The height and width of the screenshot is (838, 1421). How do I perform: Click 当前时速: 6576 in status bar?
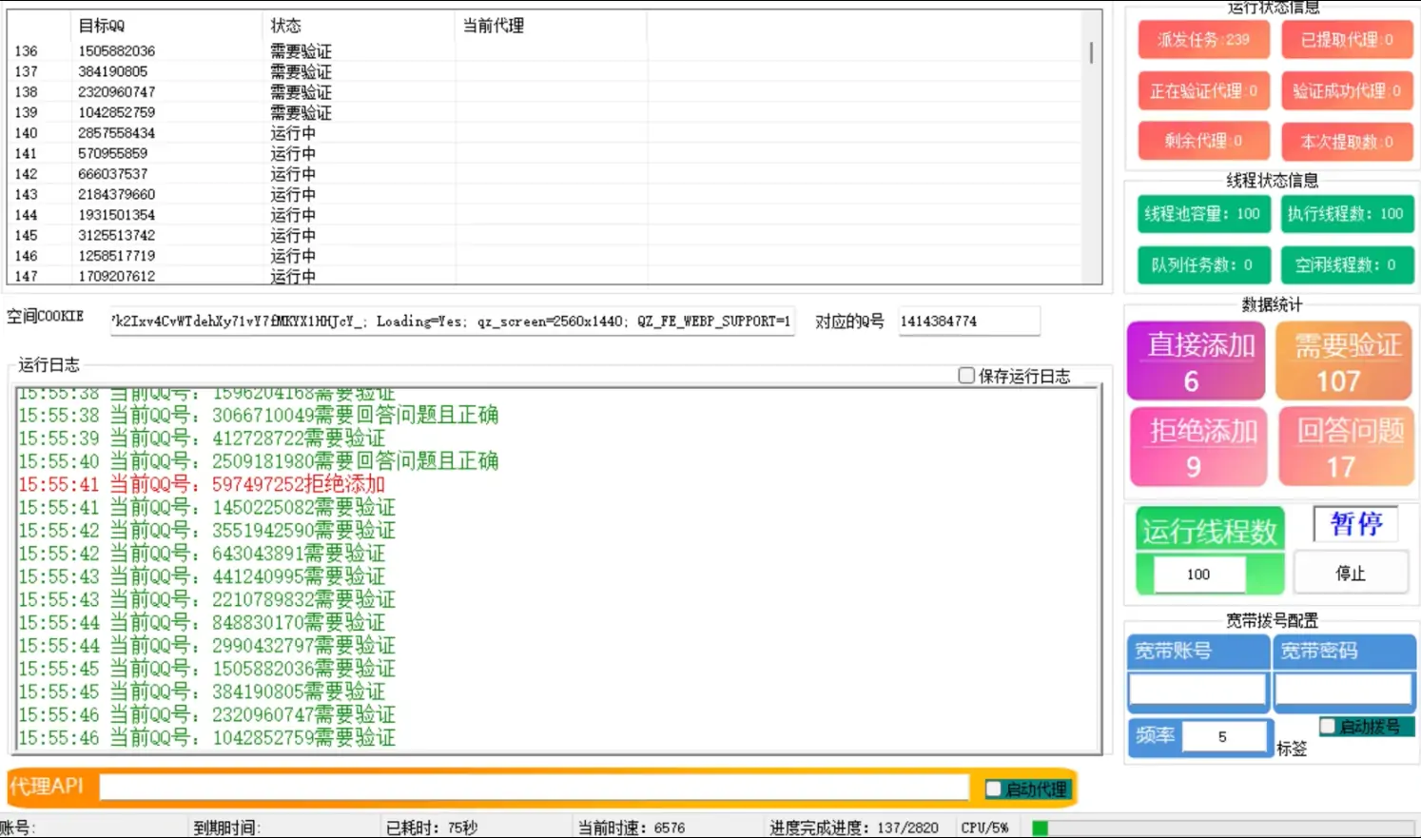click(632, 828)
